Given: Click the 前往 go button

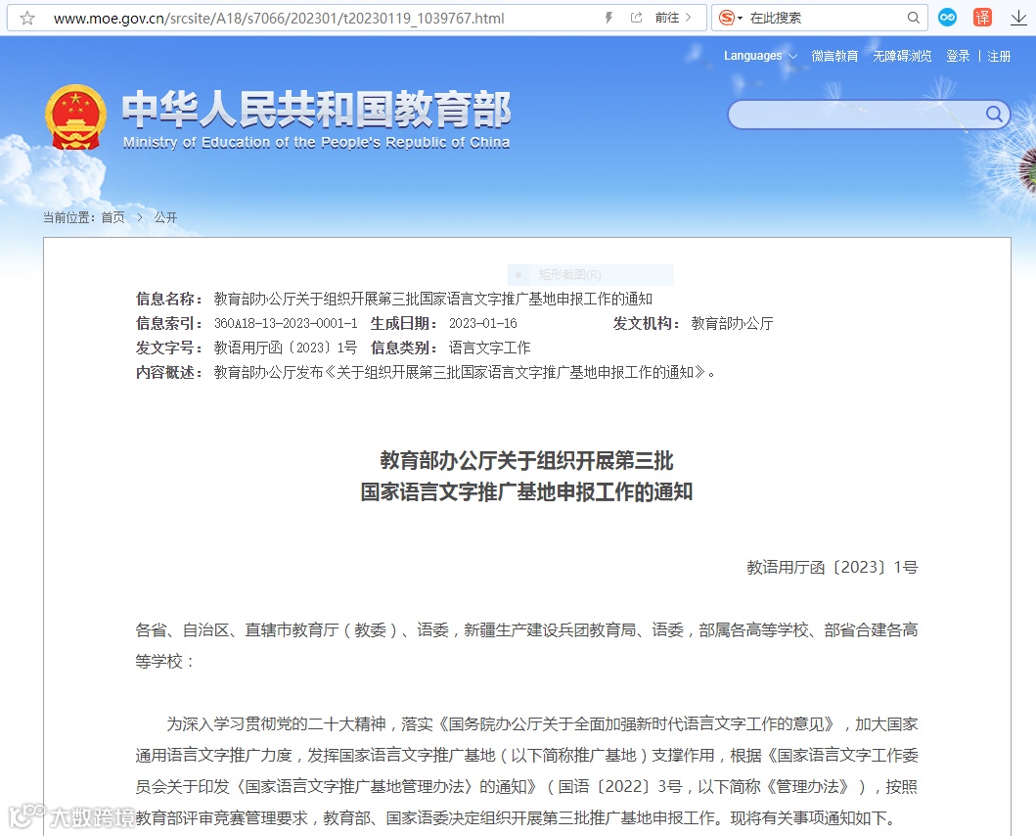Looking at the screenshot, I should (673, 18).
